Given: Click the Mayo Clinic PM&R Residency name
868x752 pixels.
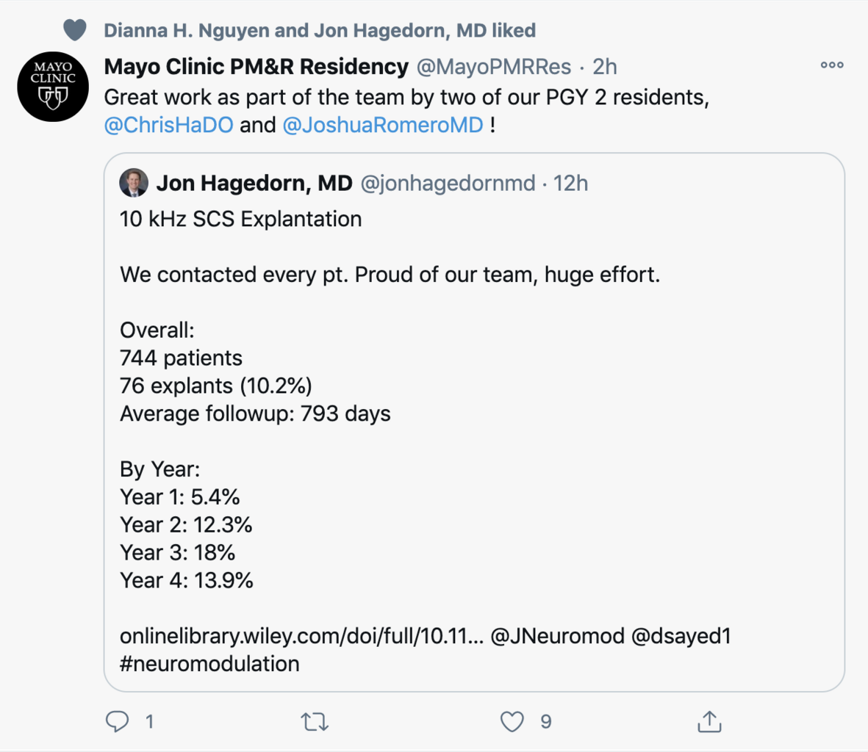Looking at the screenshot, I should (x=257, y=66).
